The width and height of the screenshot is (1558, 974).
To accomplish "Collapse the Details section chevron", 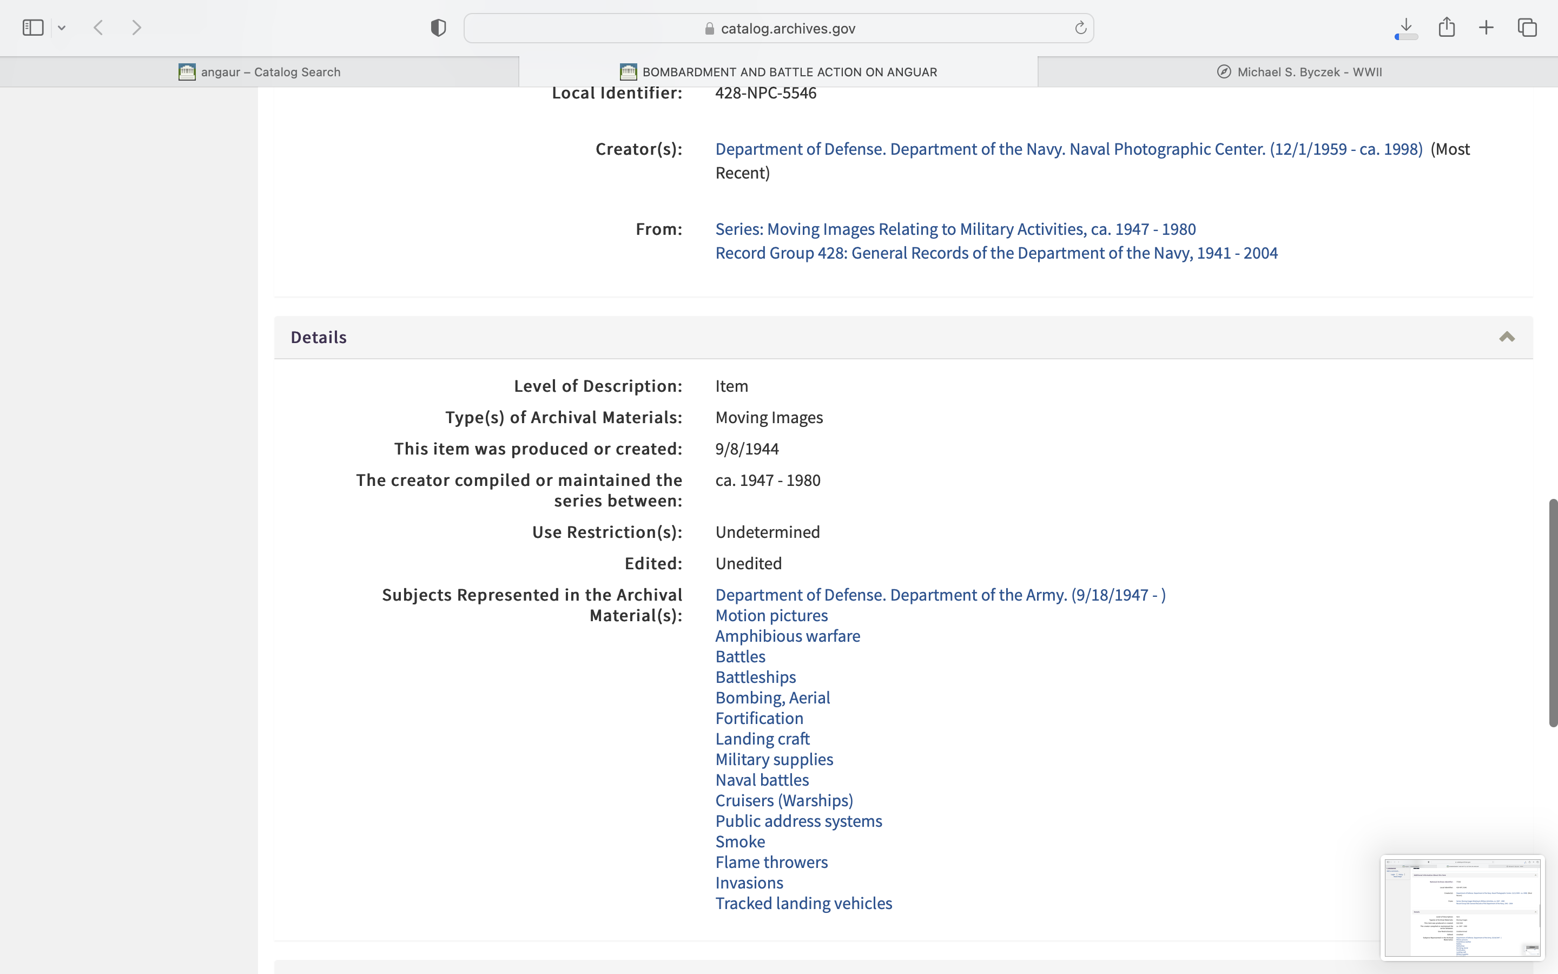I will pyautogui.click(x=1507, y=337).
